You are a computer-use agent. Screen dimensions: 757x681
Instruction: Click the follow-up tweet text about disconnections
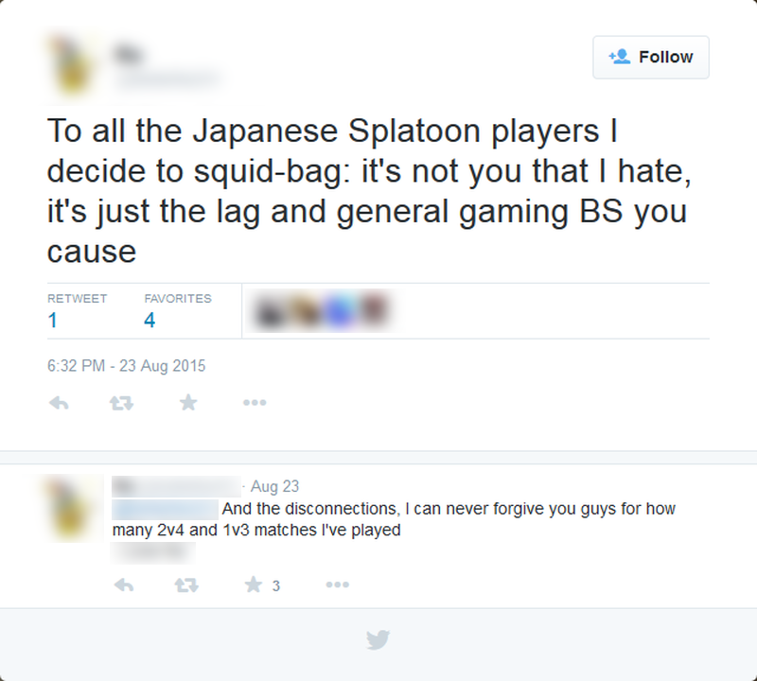click(394, 519)
